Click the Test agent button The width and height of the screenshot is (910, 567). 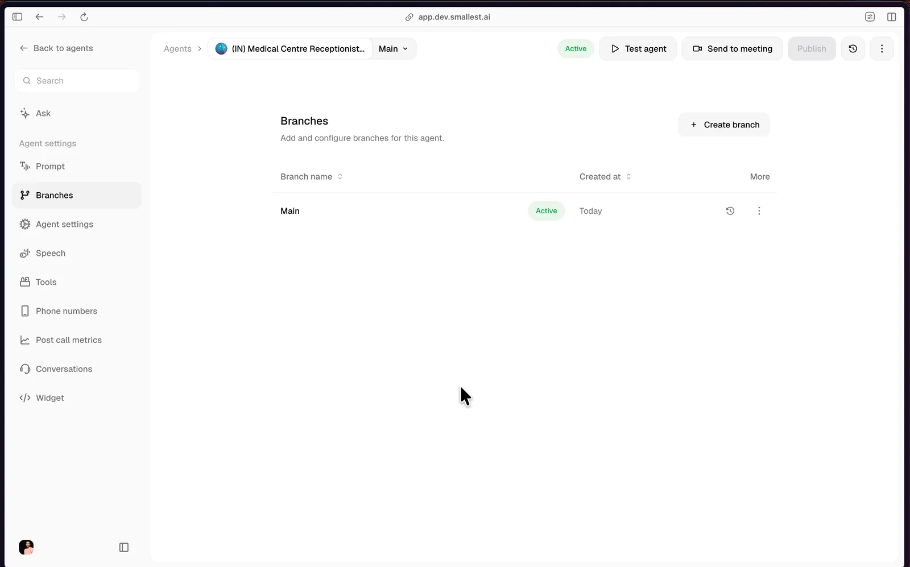pos(638,49)
